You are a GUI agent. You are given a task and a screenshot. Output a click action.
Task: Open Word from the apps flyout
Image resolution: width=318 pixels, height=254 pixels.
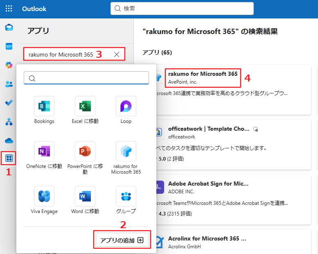click(x=85, y=200)
